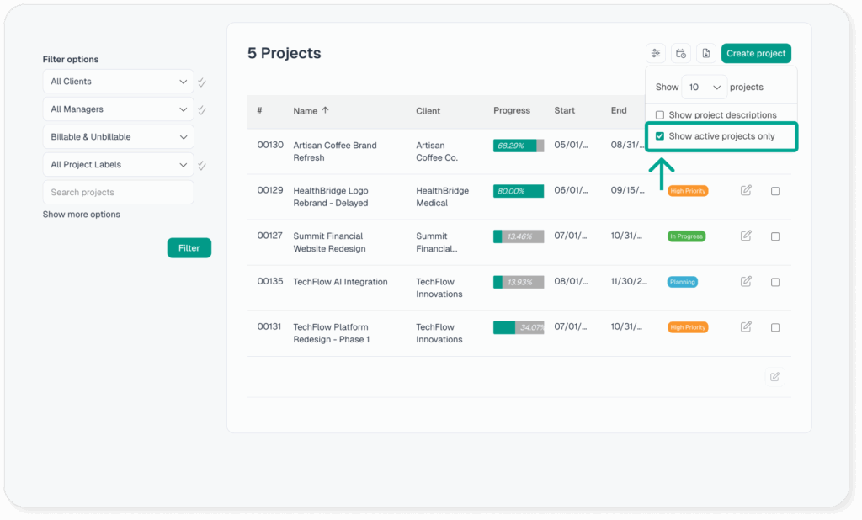Open HealthBridge Logo Rebrand - Delayed project
862x520 pixels.
pyautogui.click(x=330, y=197)
